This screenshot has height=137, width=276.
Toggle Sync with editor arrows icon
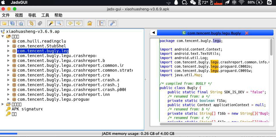pos(31,23)
